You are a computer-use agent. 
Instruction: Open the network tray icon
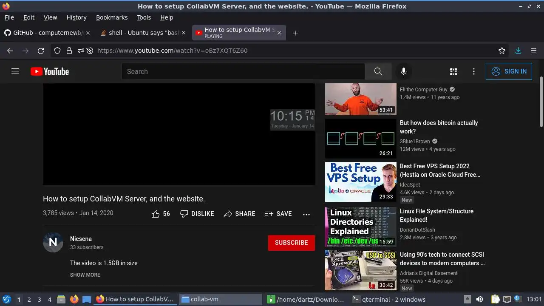507,299
